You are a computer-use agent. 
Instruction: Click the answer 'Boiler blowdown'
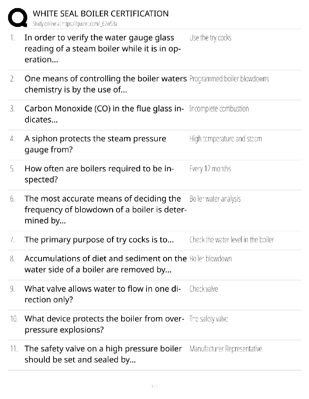210,259
